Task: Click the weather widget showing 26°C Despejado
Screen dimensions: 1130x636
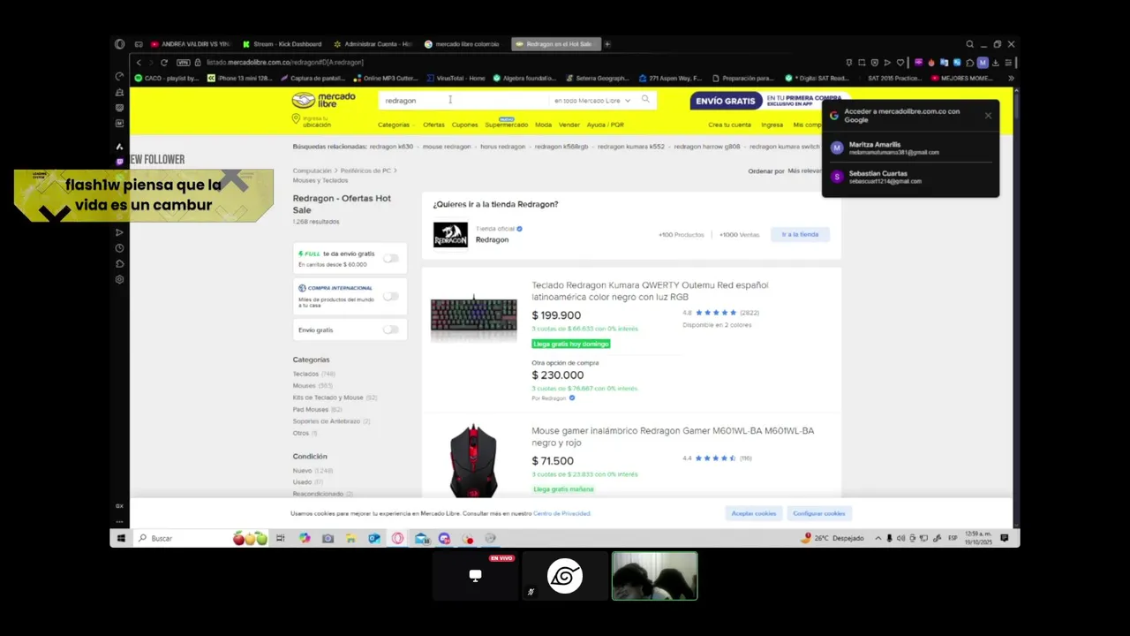Action: pyautogui.click(x=833, y=538)
